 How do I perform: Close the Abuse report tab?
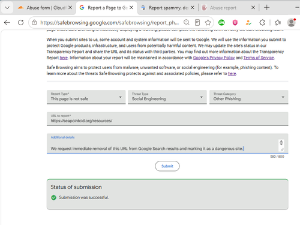tap(253, 8)
